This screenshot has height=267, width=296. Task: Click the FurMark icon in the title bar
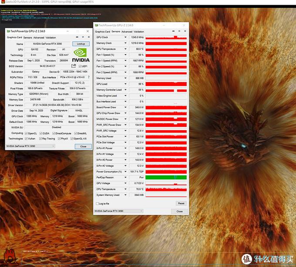(x=3, y=2)
